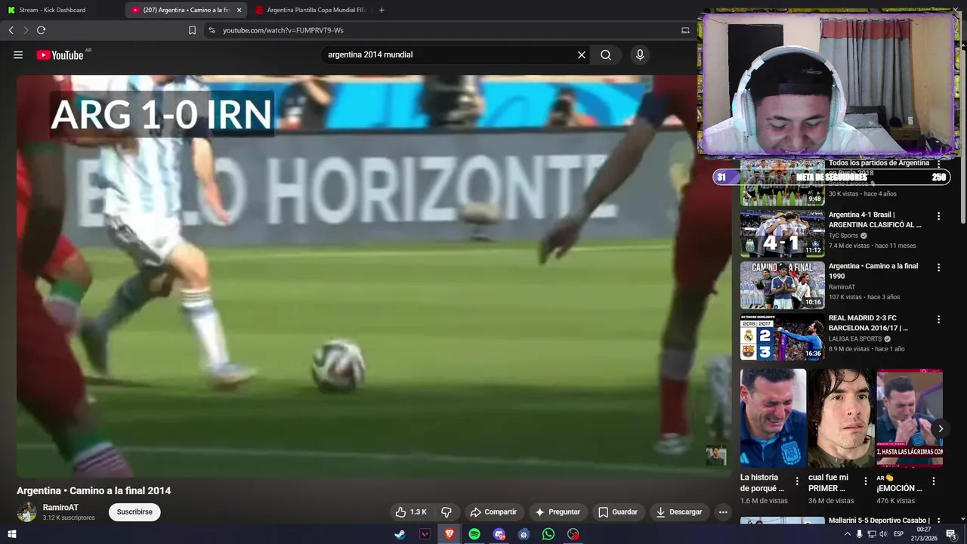Click the Descargar download button
The height and width of the screenshot is (544, 967).
678,512
